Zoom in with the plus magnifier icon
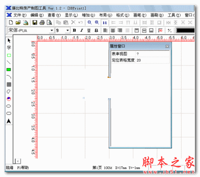The height and width of the screenshot is (177, 200). pyautogui.click(x=97, y=23)
